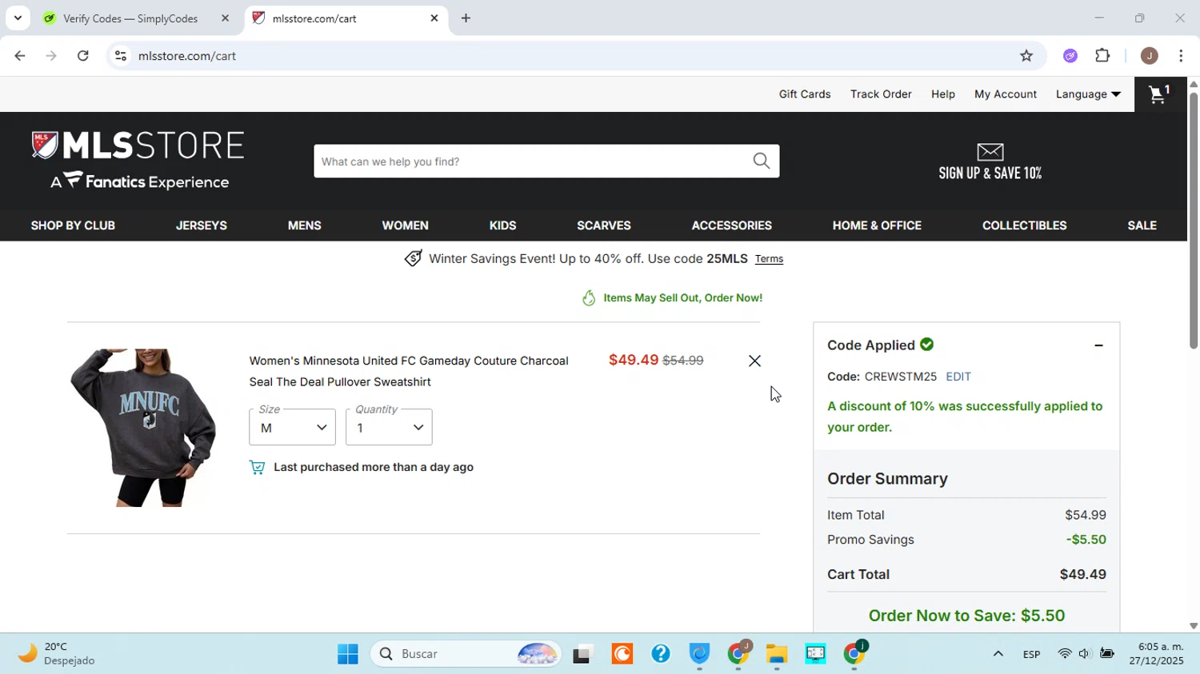The image size is (1200, 674).
Task: Open the orange app on the taskbar
Action: click(622, 654)
